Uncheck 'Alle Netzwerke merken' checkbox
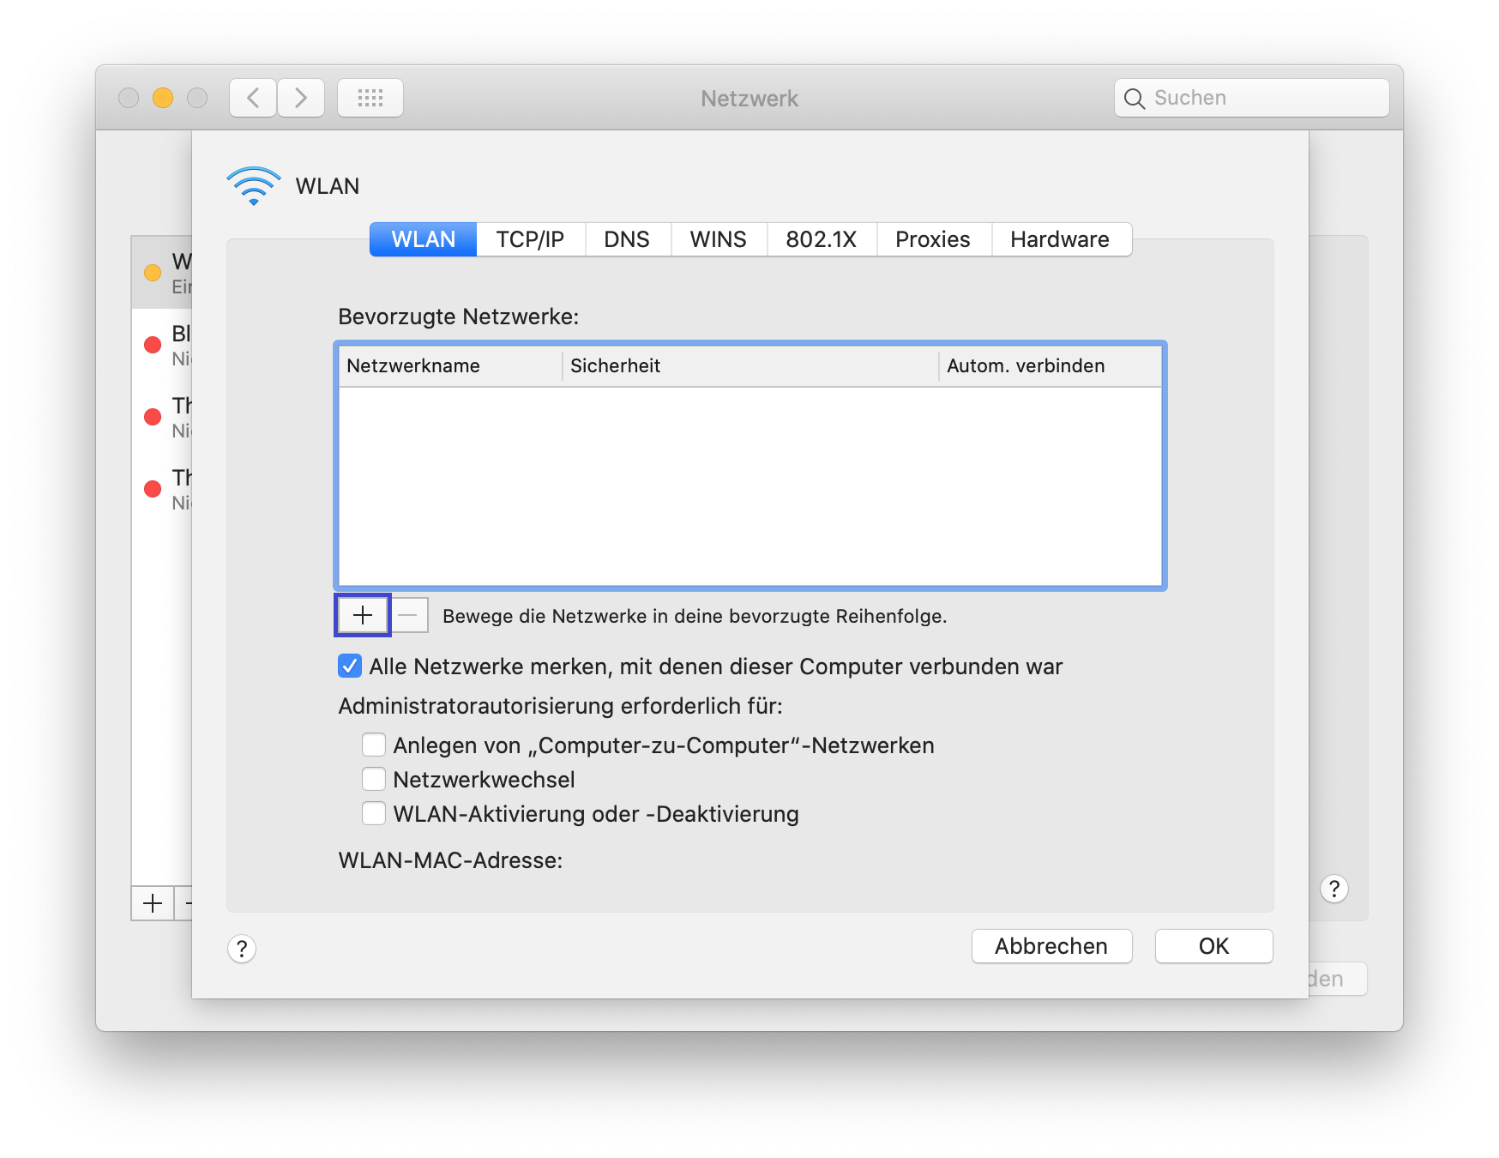Viewport: 1499px width, 1158px height. click(350, 666)
